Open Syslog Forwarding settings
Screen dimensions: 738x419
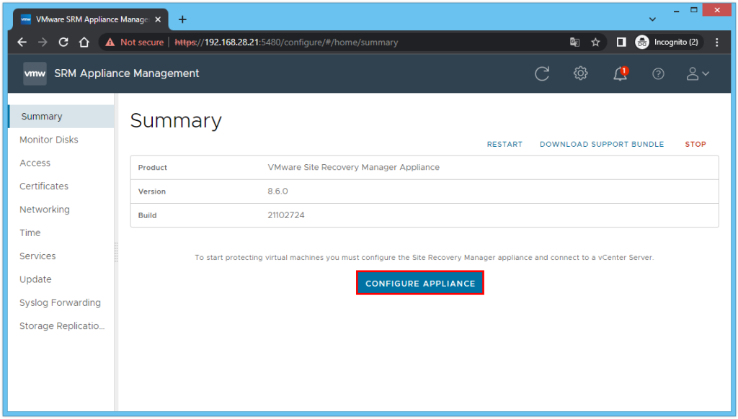[x=61, y=303]
